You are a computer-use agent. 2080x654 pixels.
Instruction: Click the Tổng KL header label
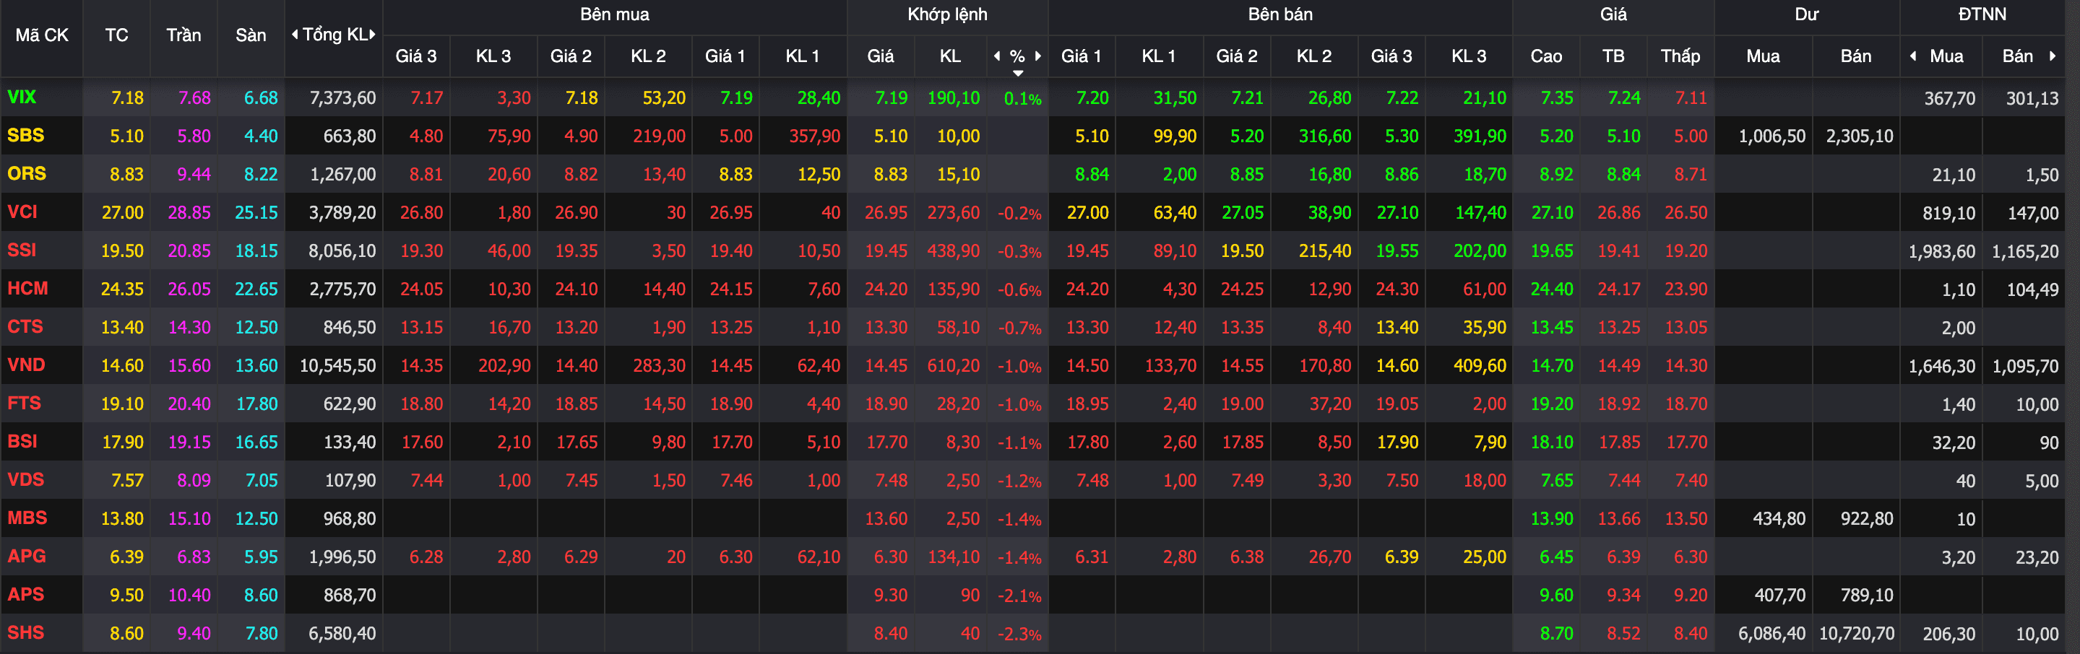tap(335, 35)
